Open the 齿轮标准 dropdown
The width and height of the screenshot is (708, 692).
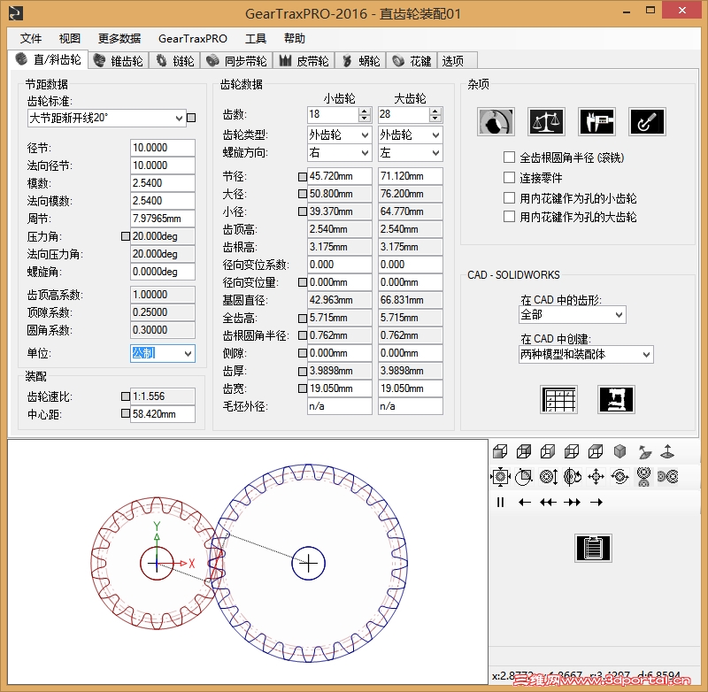[180, 119]
